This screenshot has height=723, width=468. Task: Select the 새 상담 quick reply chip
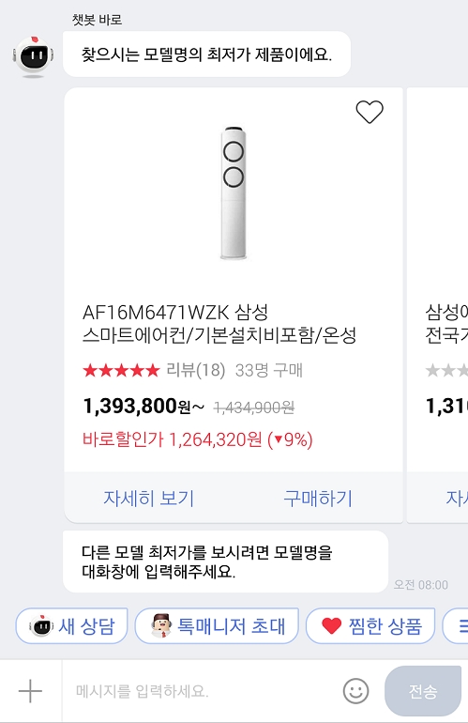tap(72, 625)
